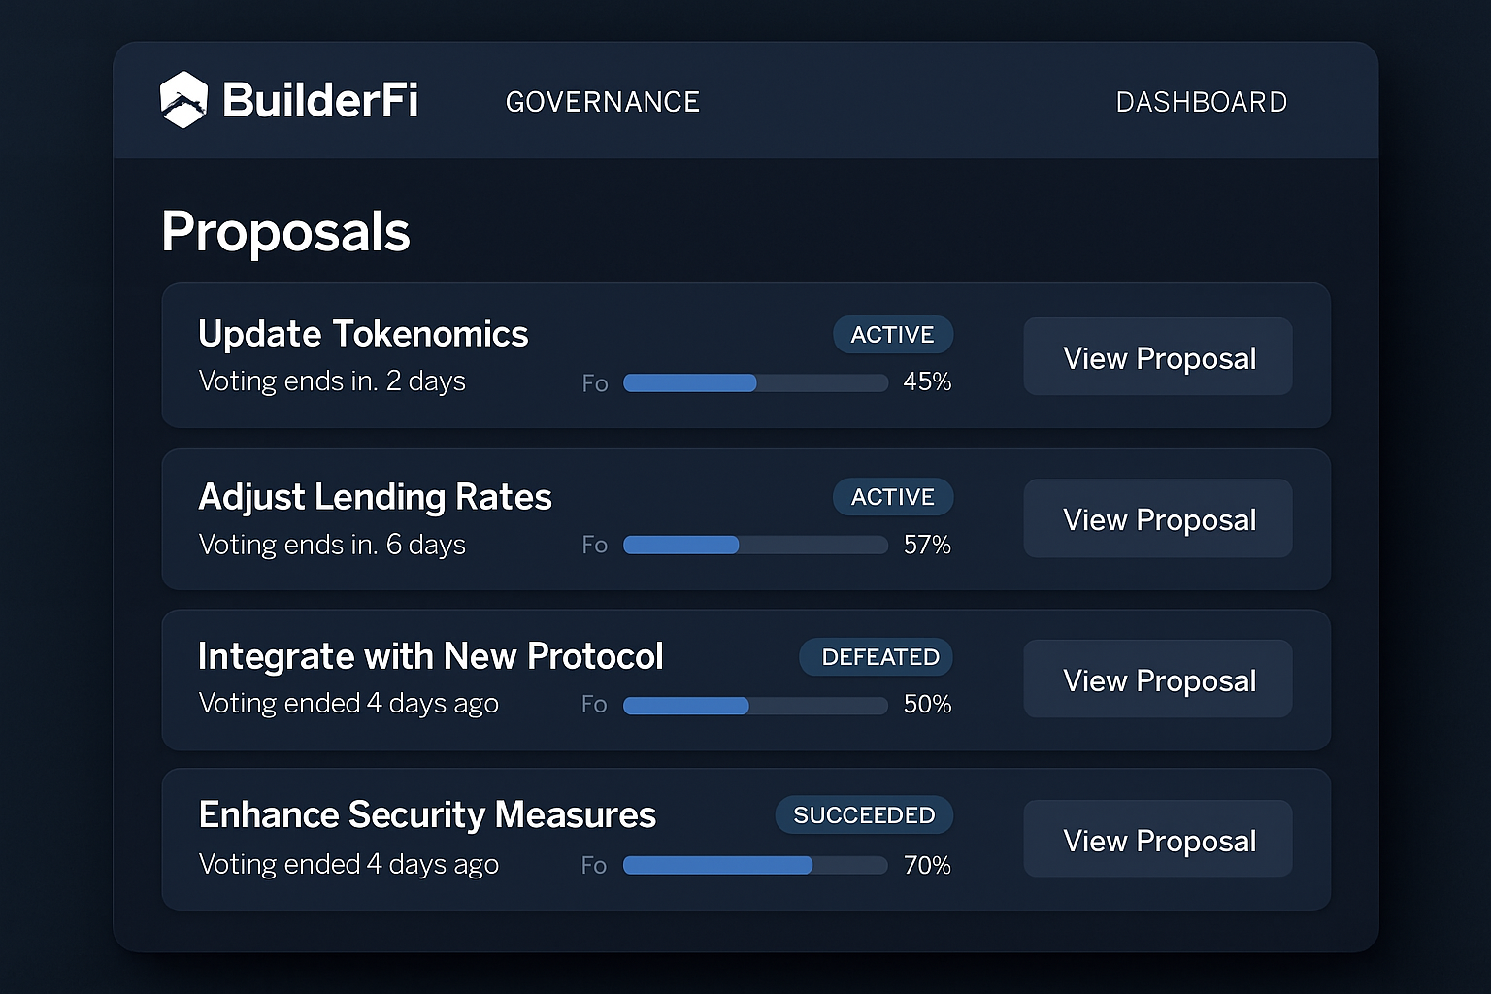1491x994 pixels.
Task: Click the SUCCEEDED status badge
Action: tap(863, 815)
